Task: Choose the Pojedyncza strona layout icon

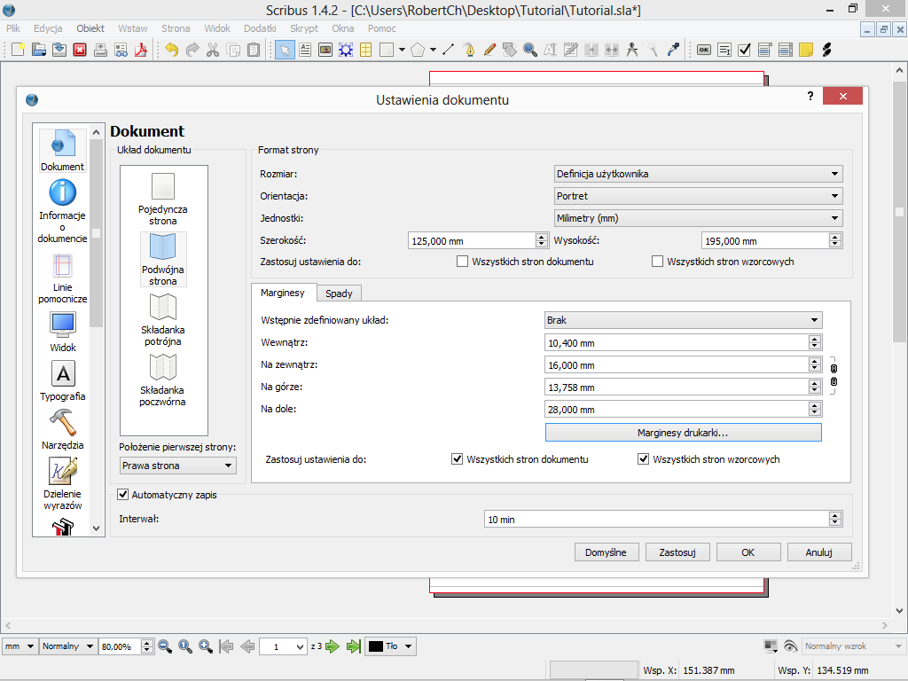Action: point(163,187)
